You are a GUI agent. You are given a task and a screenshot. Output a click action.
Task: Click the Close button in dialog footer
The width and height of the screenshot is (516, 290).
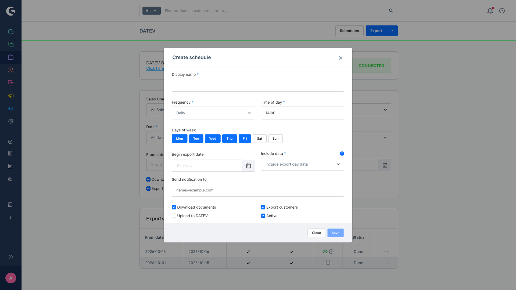coord(316,233)
